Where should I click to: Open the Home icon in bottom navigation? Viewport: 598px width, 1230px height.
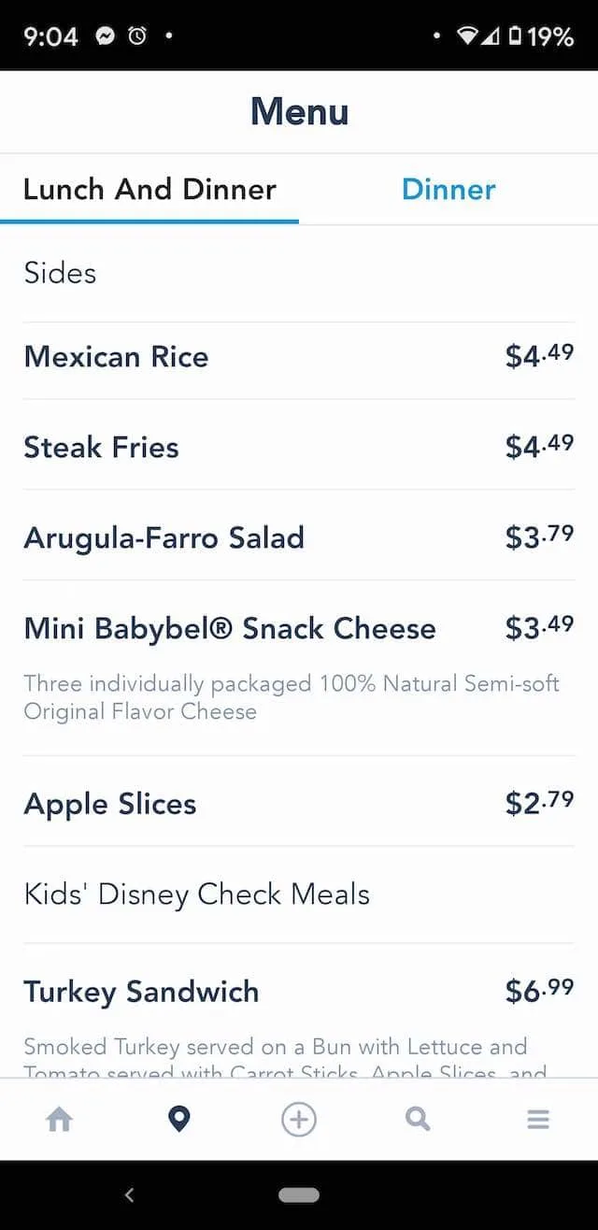59,1119
